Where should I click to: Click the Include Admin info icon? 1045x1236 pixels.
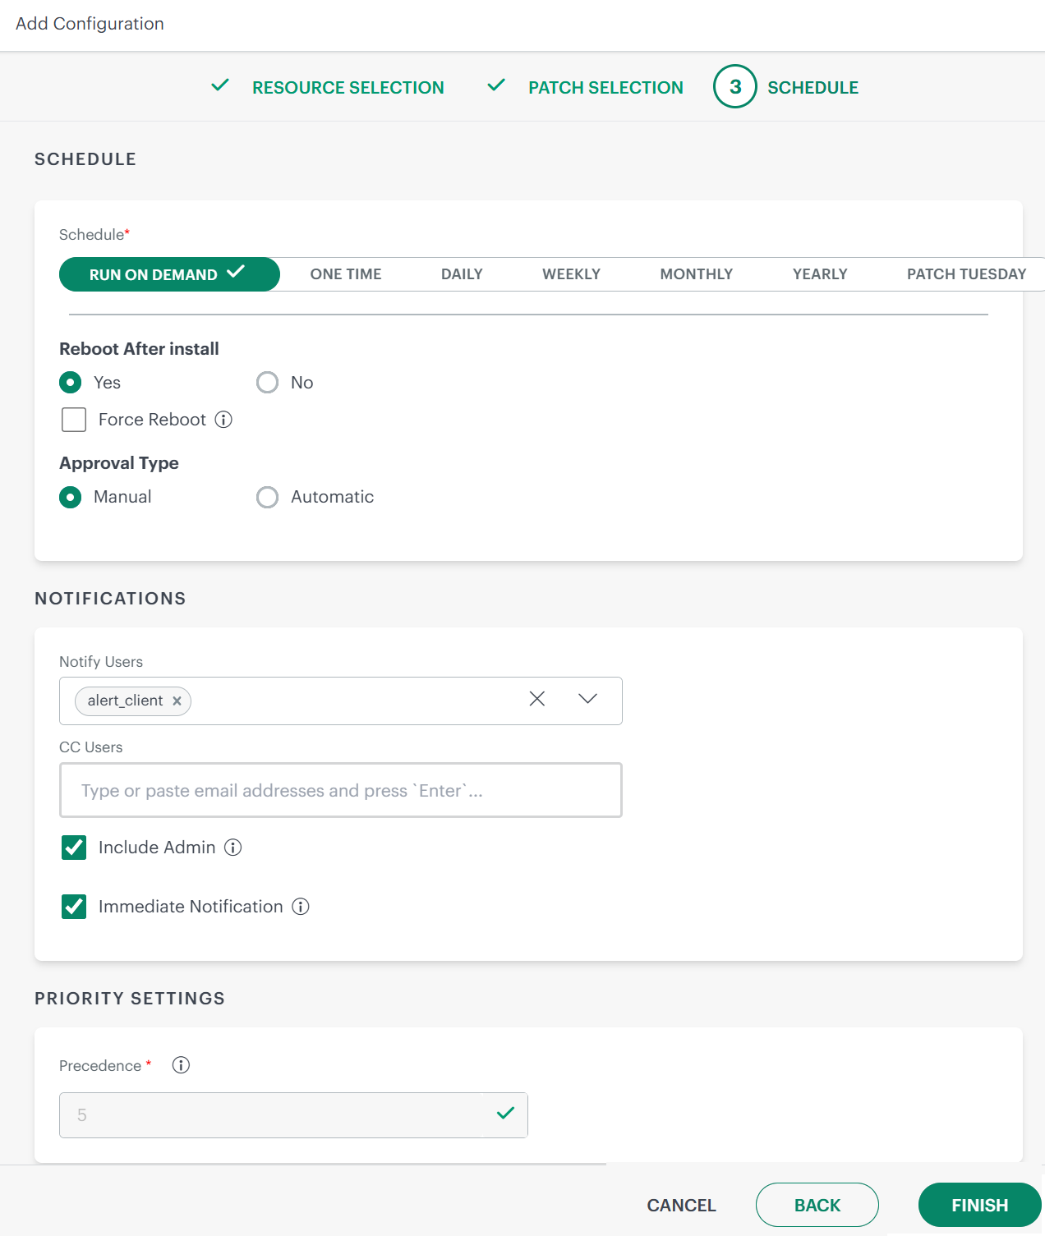233,848
